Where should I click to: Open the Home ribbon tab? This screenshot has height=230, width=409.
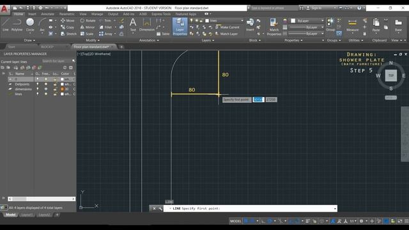[x=19, y=14]
